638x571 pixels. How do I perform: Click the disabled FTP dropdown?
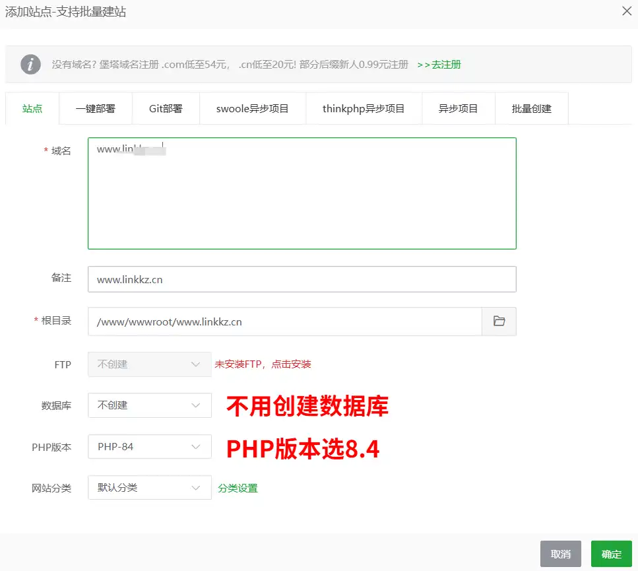[x=149, y=364]
